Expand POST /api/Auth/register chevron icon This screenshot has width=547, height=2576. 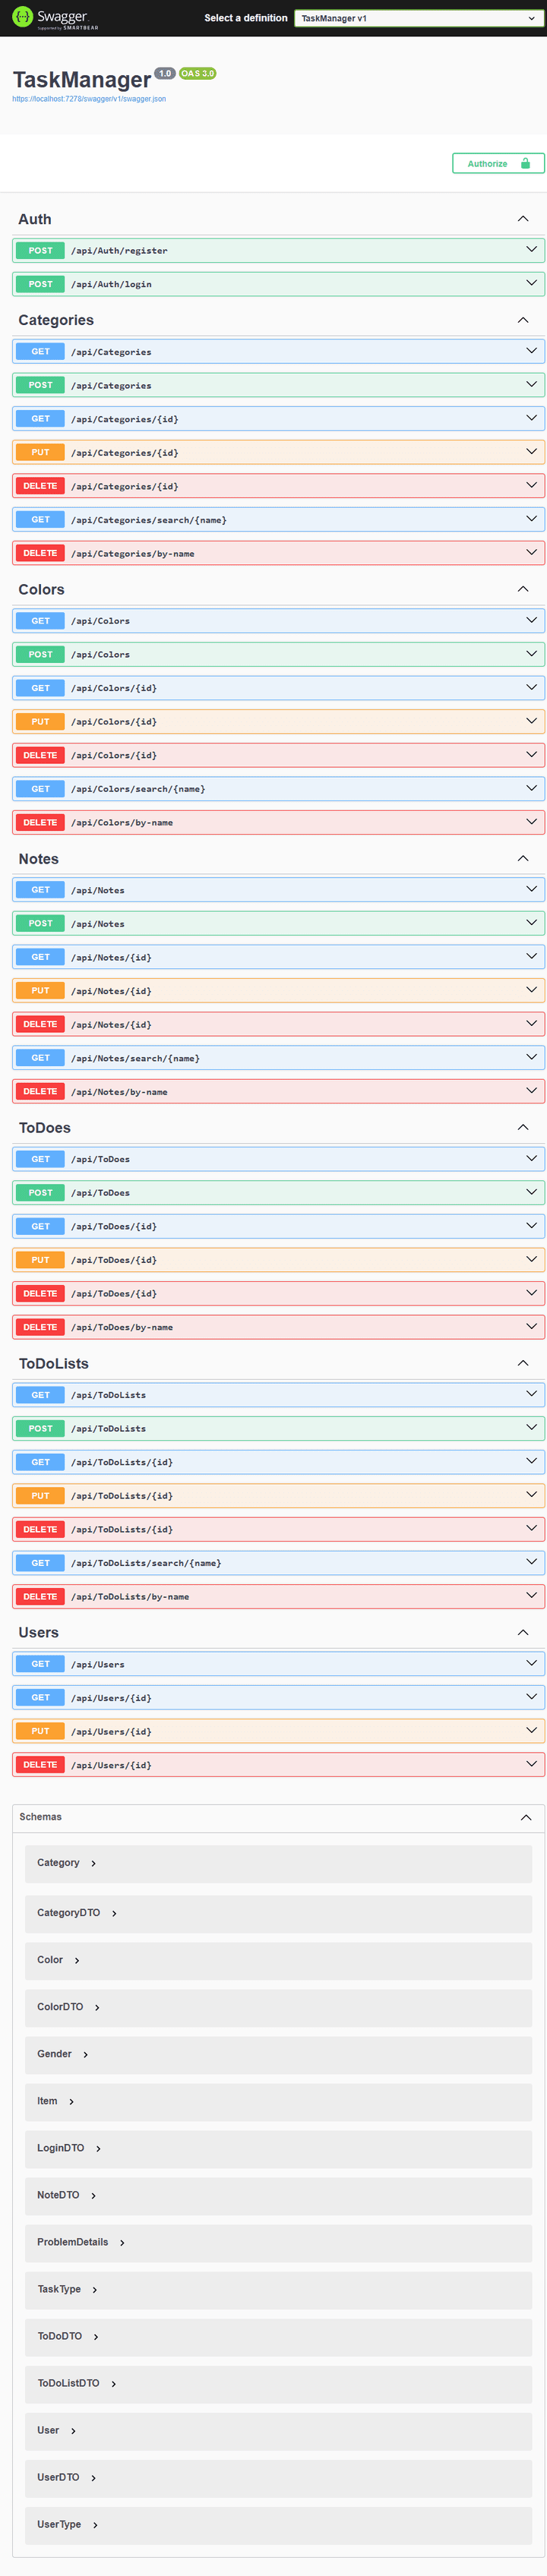tap(531, 250)
